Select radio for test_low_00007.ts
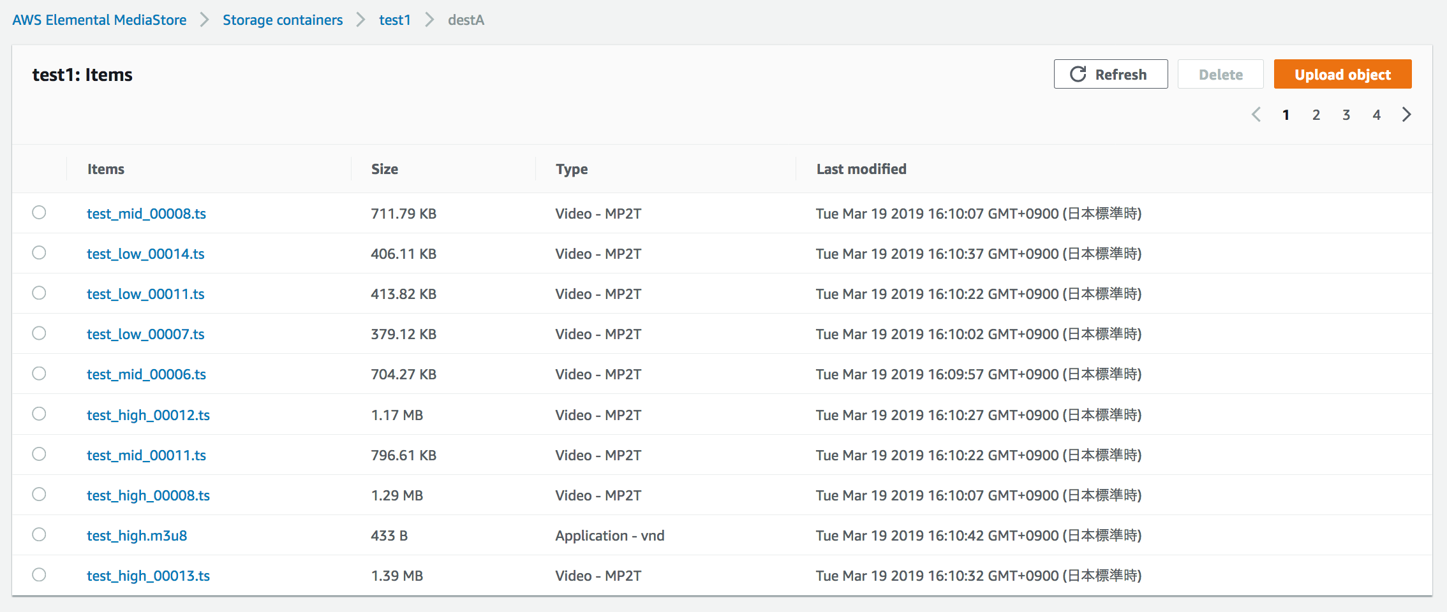Image resolution: width=1447 pixels, height=612 pixels. 39,333
